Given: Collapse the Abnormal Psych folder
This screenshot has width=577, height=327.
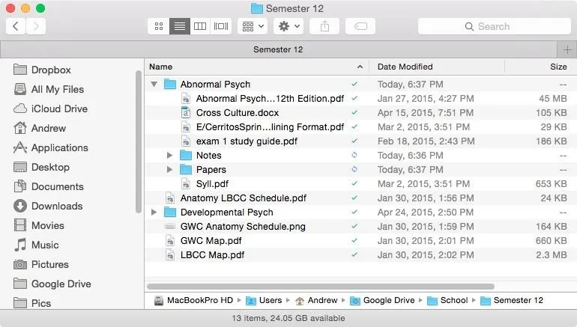Looking at the screenshot, I should tap(154, 85).
